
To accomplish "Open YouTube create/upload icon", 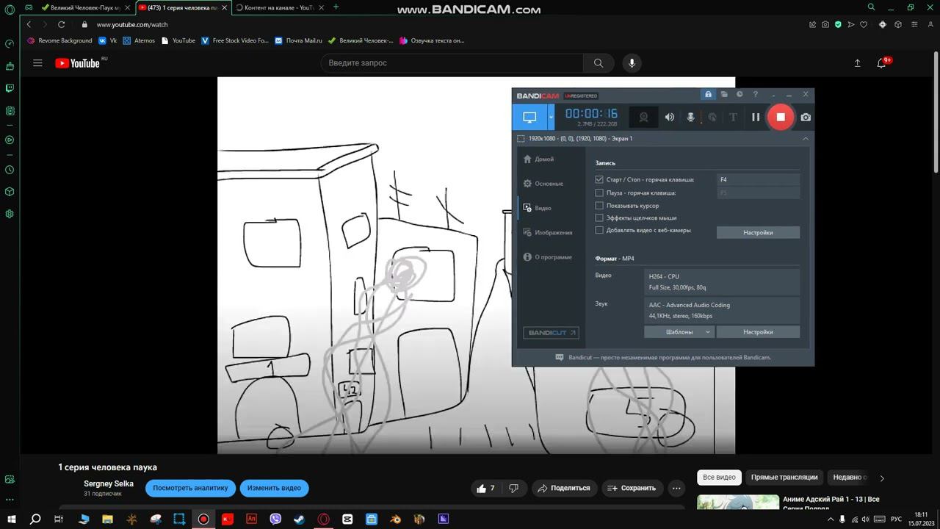I will (x=857, y=63).
